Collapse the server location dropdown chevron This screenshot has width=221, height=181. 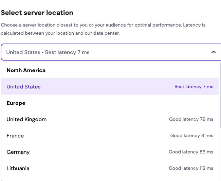pos(214,52)
